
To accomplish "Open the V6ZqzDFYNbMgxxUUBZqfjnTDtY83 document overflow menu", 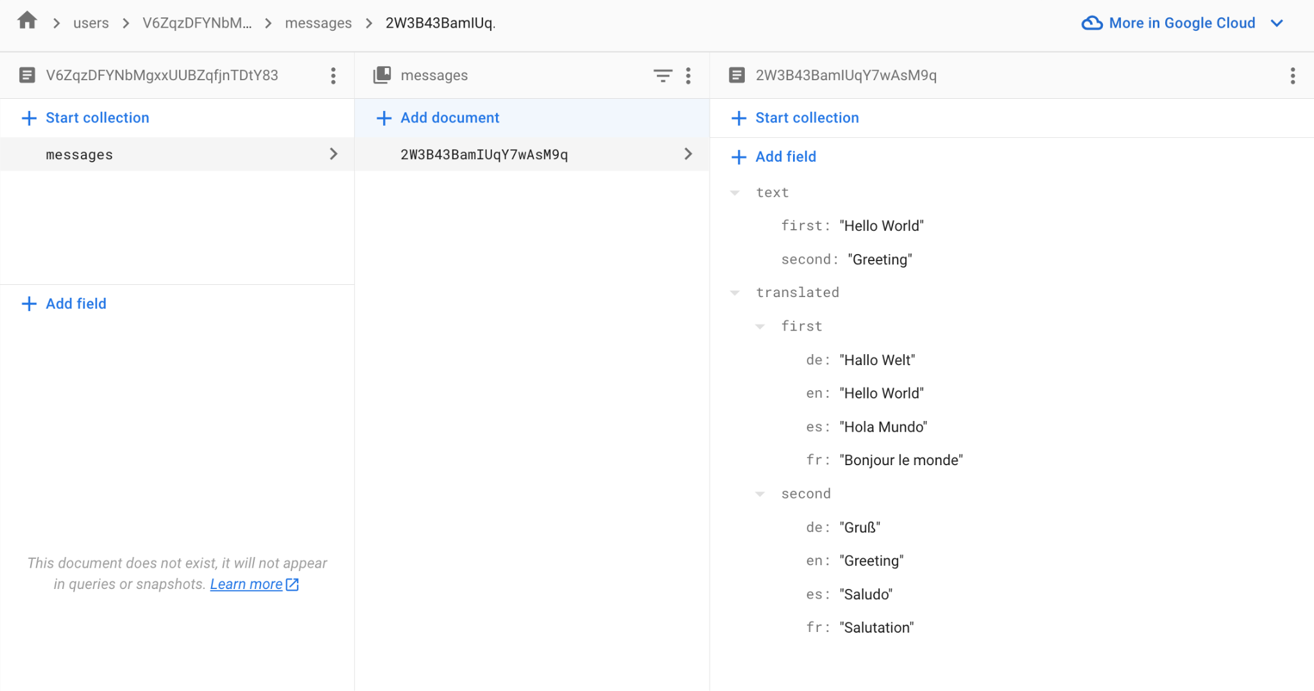I will tap(333, 76).
